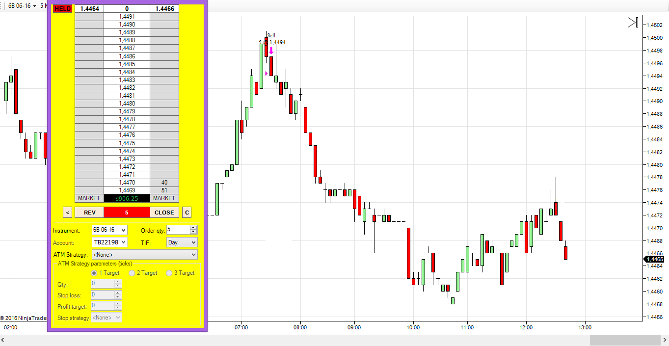Click price row 1,4482 in ladder
The width and height of the screenshot is (669, 346).
tap(127, 88)
